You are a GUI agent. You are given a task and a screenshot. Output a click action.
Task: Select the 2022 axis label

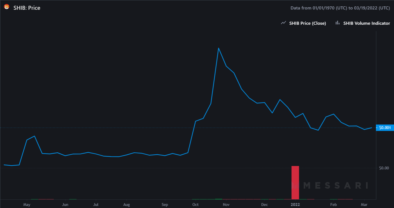coord(295,204)
